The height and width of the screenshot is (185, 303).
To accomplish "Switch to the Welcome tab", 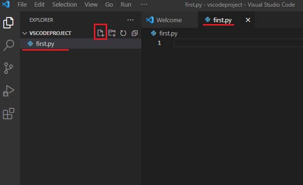I will coord(169,20).
